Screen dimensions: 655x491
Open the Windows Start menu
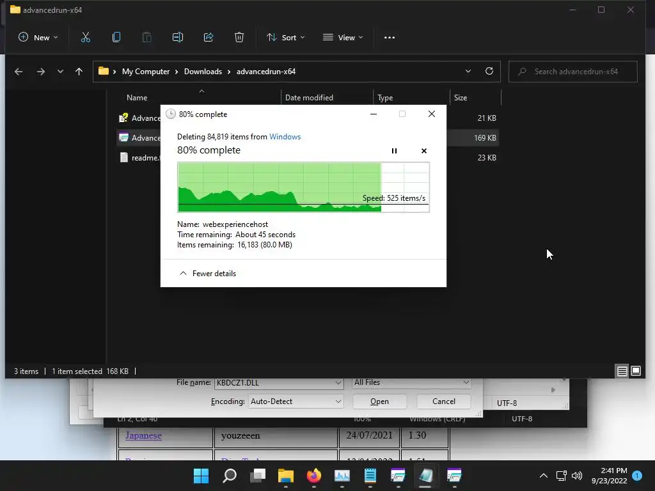pos(201,476)
